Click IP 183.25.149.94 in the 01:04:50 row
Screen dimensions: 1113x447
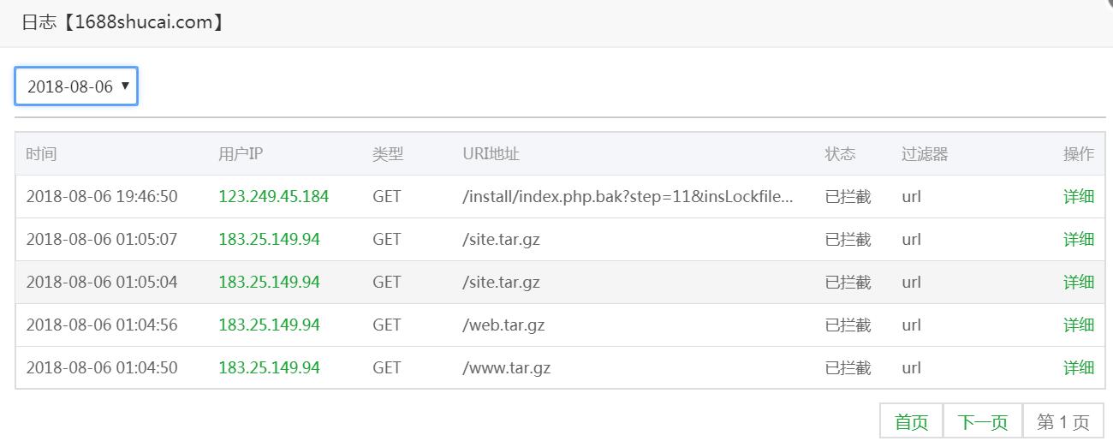coord(269,367)
